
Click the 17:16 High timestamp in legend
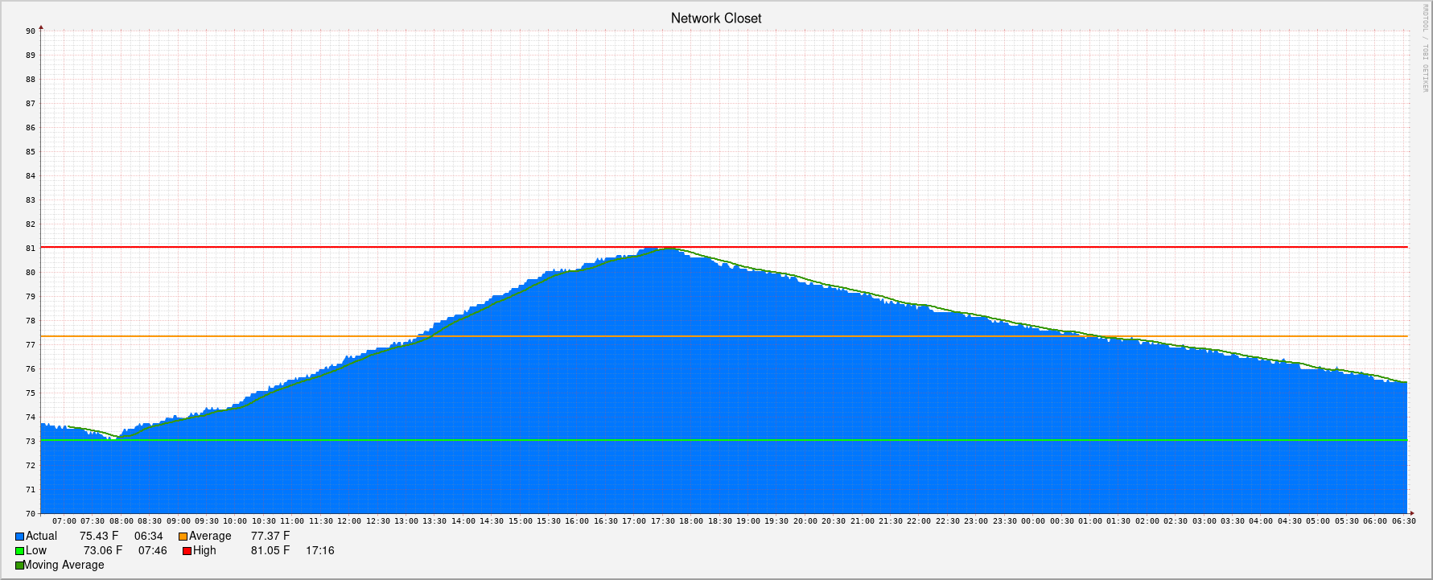click(x=320, y=551)
